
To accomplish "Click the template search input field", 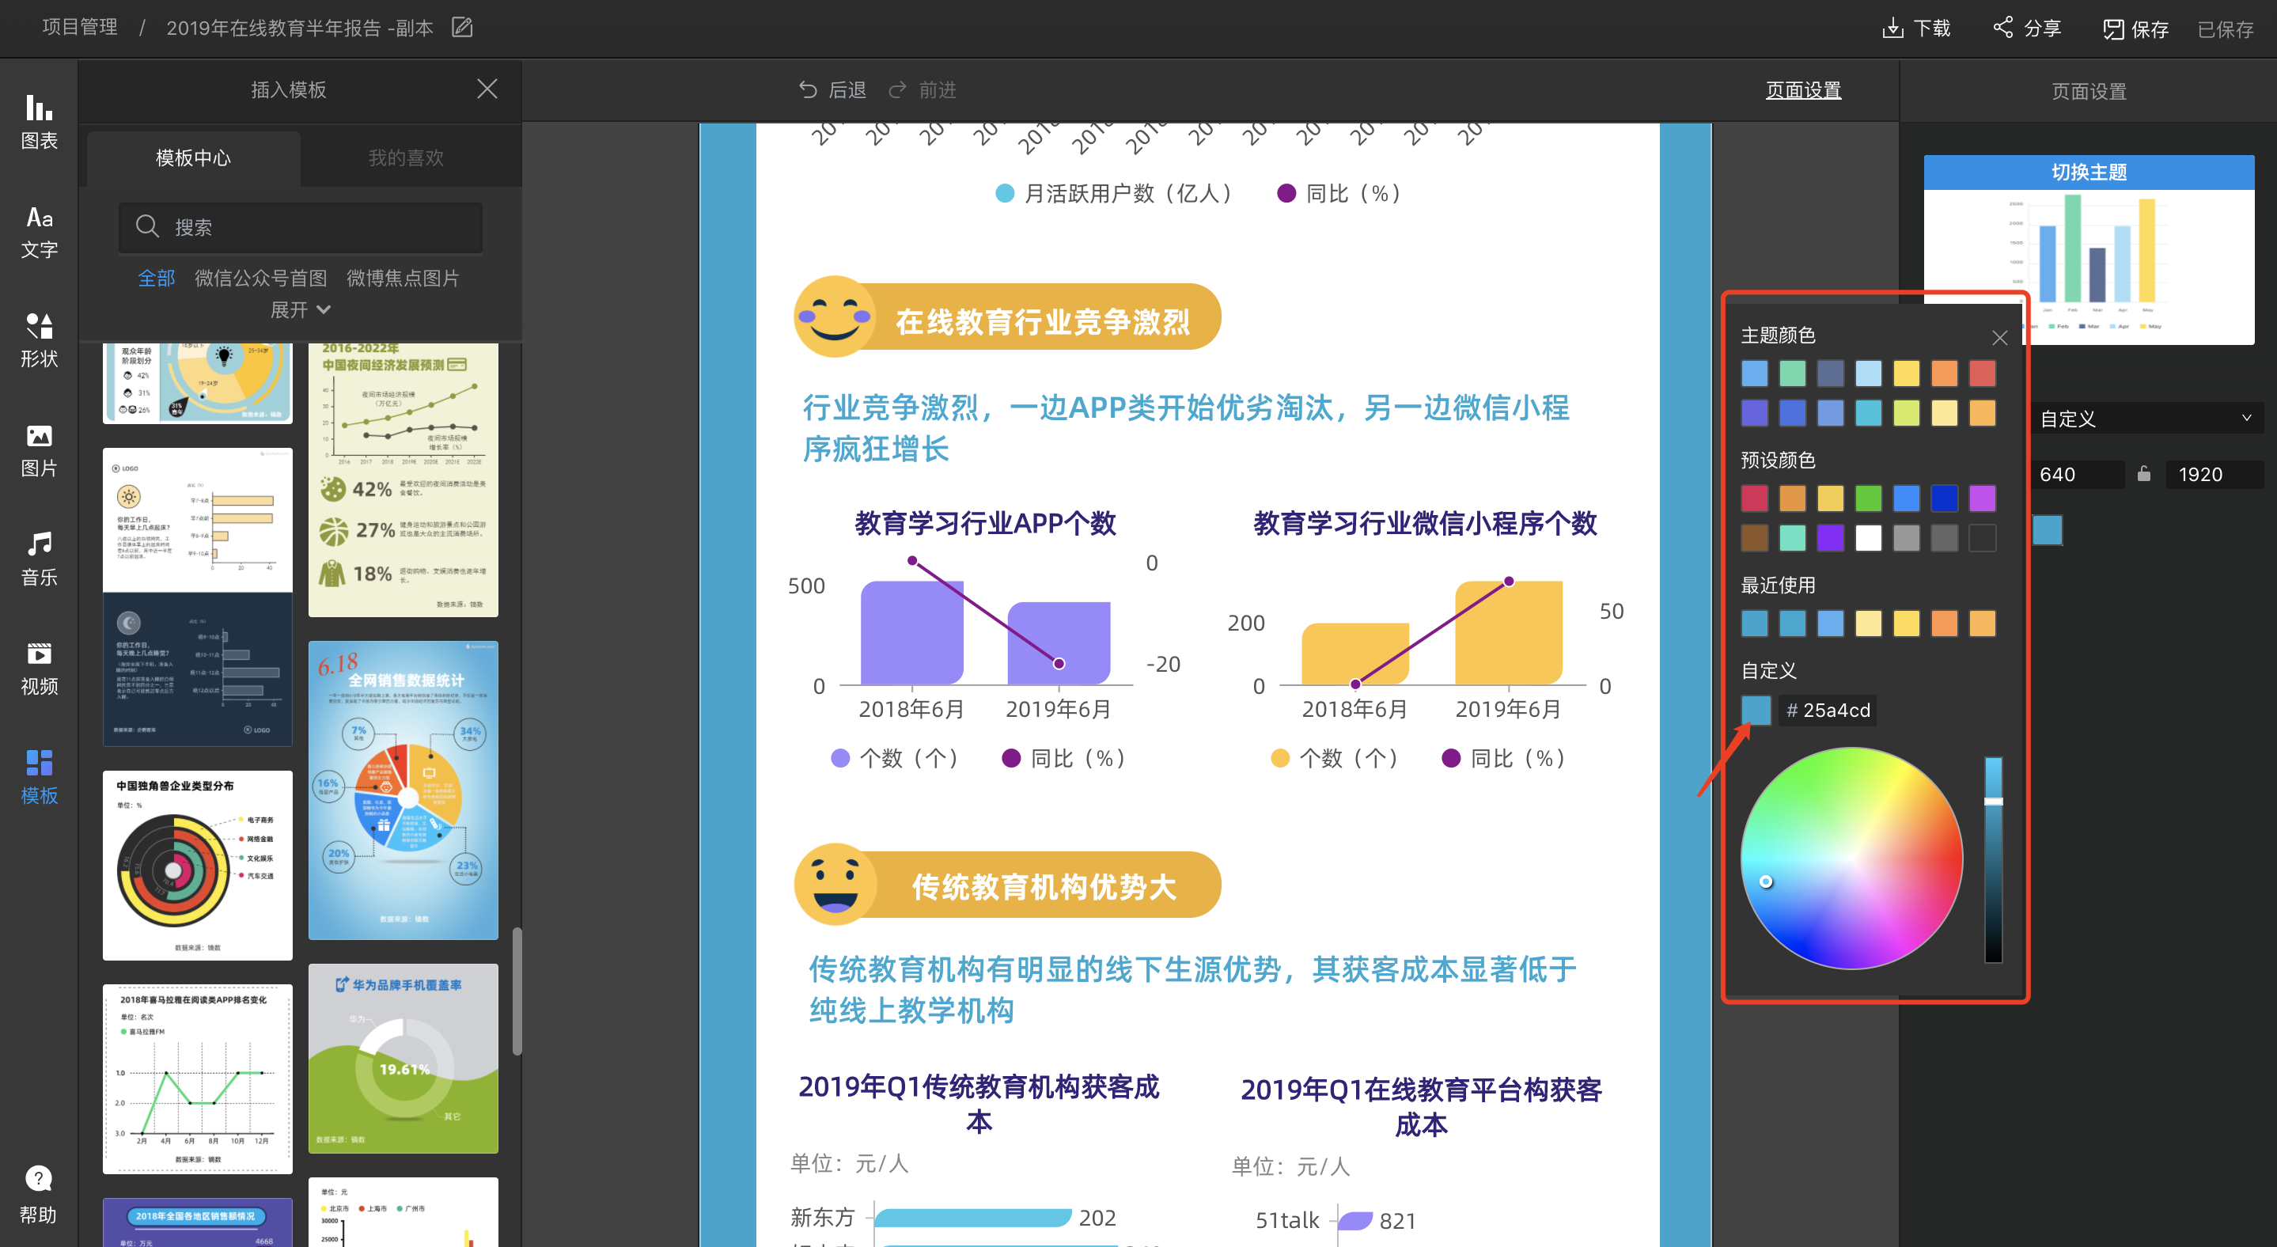I will tap(301, 227).
